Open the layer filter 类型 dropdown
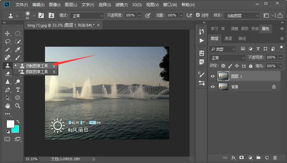 [222, 49]
